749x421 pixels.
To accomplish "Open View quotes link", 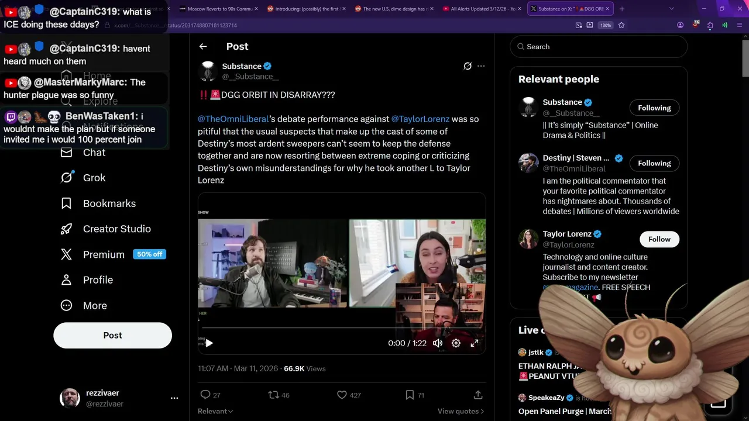I will [x=461, y=411].
